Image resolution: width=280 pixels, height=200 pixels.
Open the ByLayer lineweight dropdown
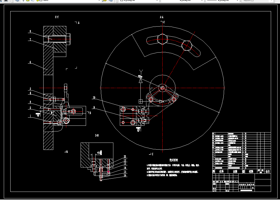tap(223, 1)
